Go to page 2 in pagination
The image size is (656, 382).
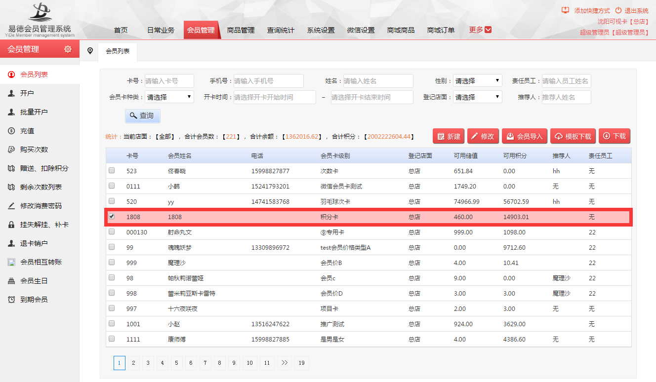[x=133, y=363]
